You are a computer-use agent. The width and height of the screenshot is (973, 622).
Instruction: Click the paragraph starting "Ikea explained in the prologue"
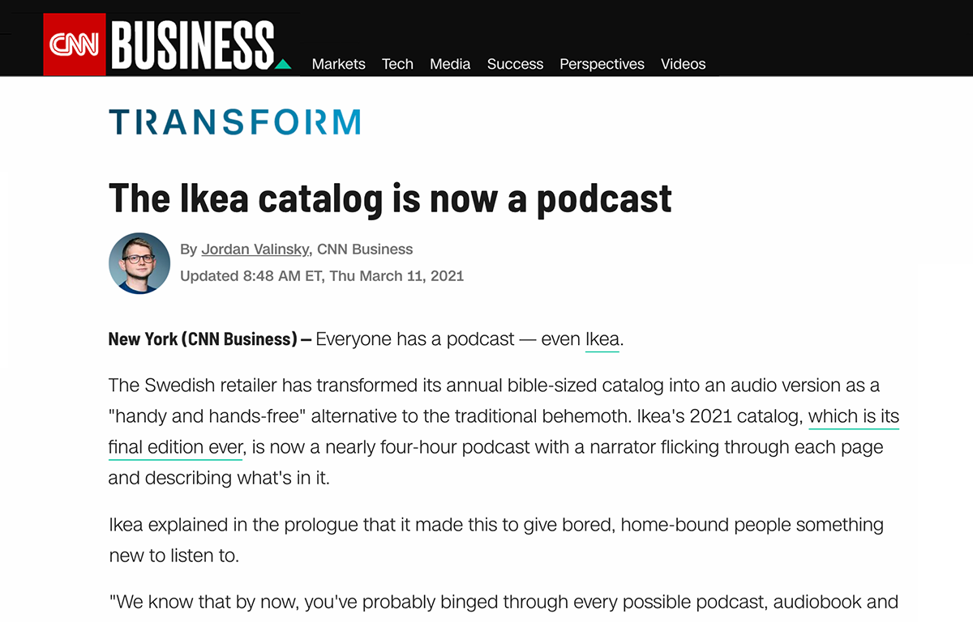pos(496,539)
